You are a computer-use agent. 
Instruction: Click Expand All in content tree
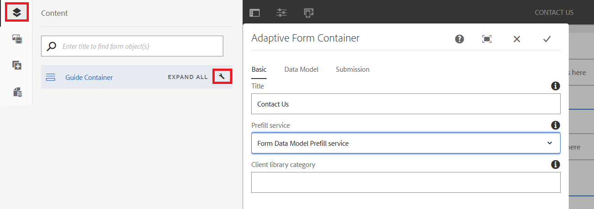pyautogui.click(x=188, y=77)
